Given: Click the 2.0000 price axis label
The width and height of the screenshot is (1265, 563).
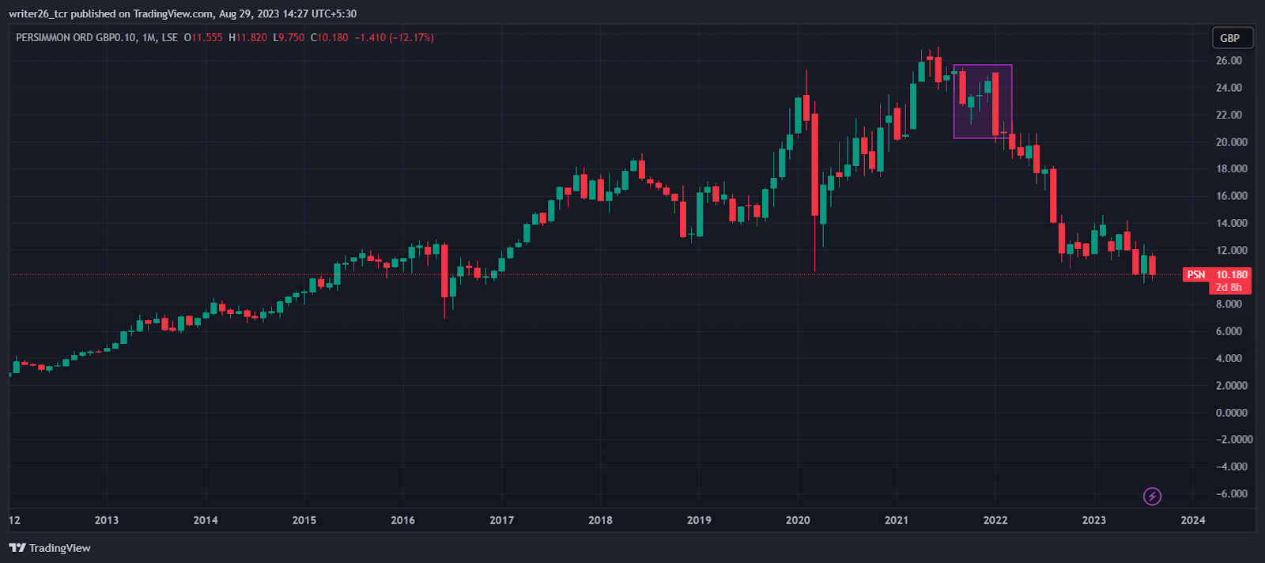Looking at the screenshot, I should pyautogui.click(x=1232, y=386).
